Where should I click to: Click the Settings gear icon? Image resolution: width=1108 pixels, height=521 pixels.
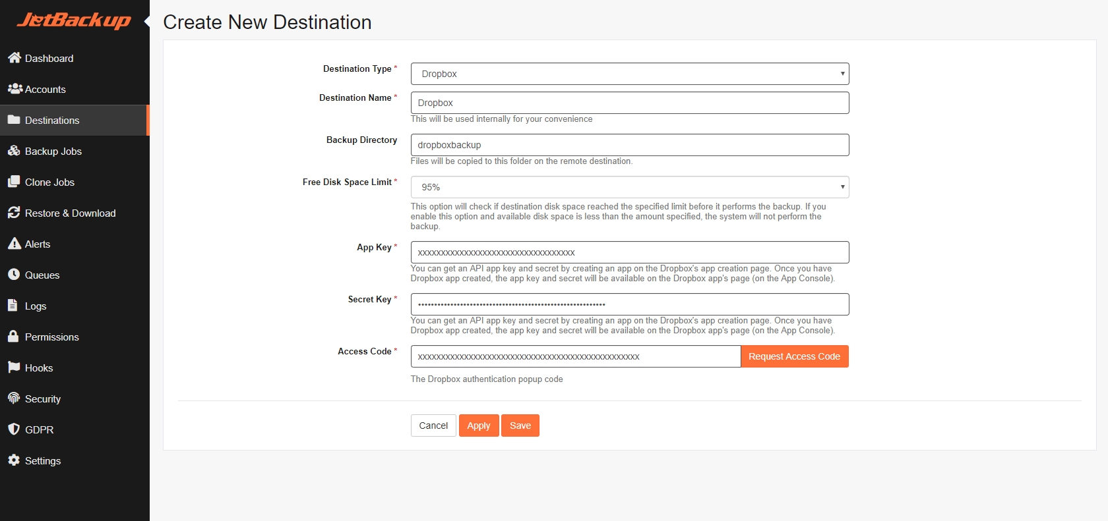tap(14, 460)
